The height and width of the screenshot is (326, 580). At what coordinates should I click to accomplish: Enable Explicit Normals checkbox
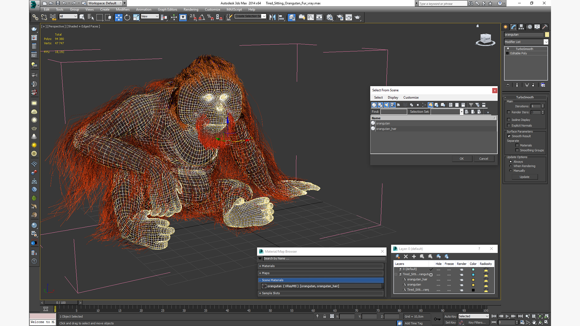click(509, 126)
